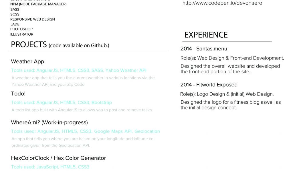Click the Weather App description paragraph
293x171 pixels.
(x=83, y=81)
